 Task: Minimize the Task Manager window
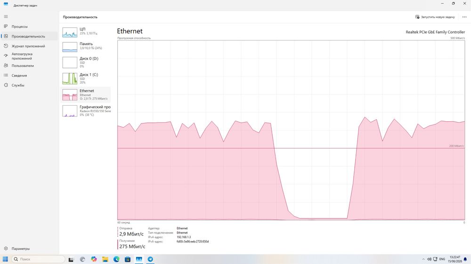click(x=442, y=4)
